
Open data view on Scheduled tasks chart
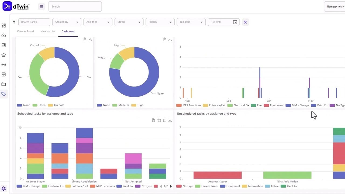[x=154, y=120]
